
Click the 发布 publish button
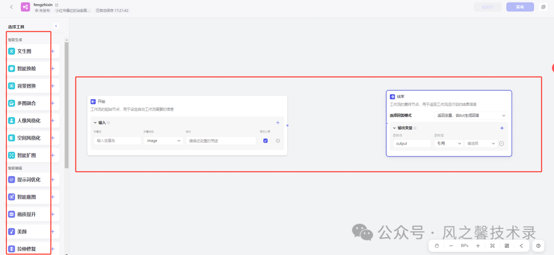pyautogui.click(x=520, y=7)
